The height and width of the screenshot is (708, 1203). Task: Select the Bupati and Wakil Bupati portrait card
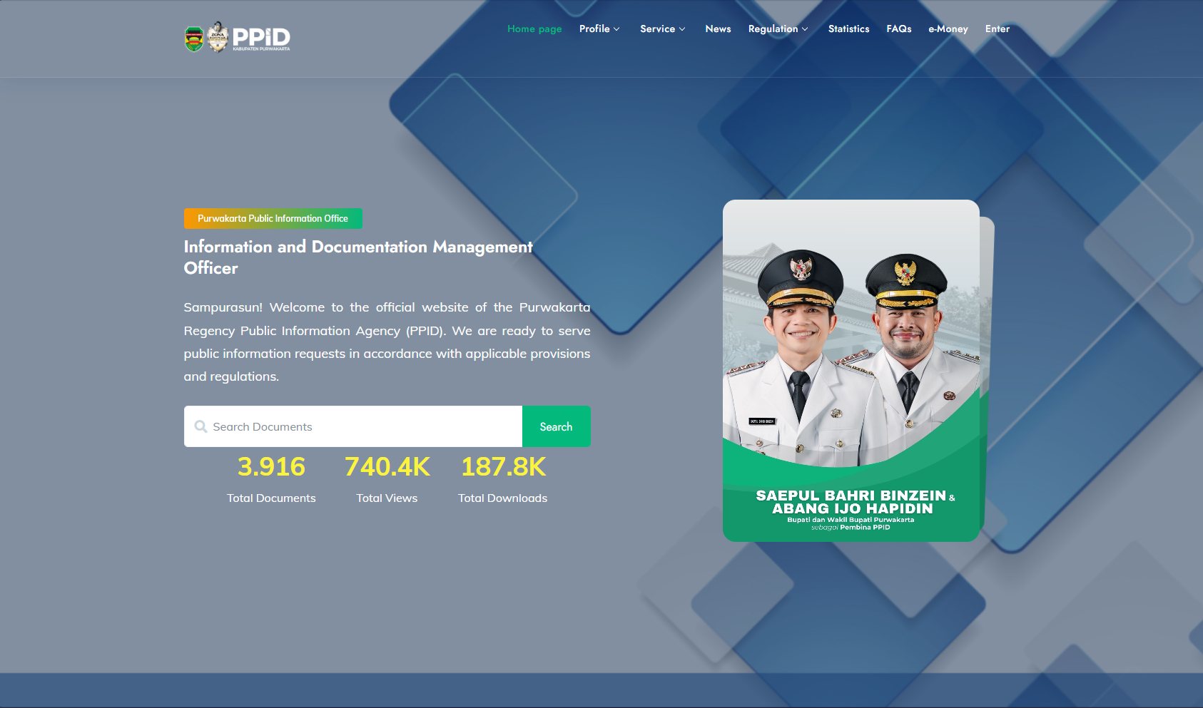(x=851, y=369)
